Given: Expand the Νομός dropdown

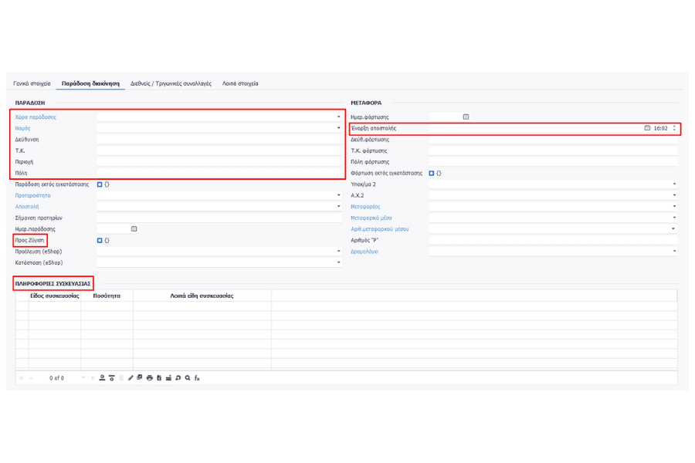Looking at the screenshot, I should click(339, 128).
